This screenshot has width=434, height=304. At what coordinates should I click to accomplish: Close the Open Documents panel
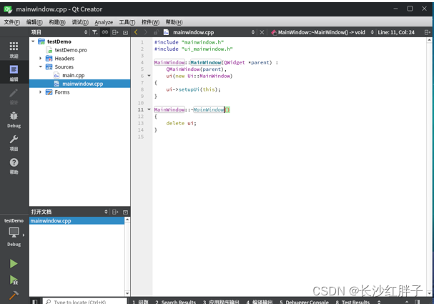125,212
